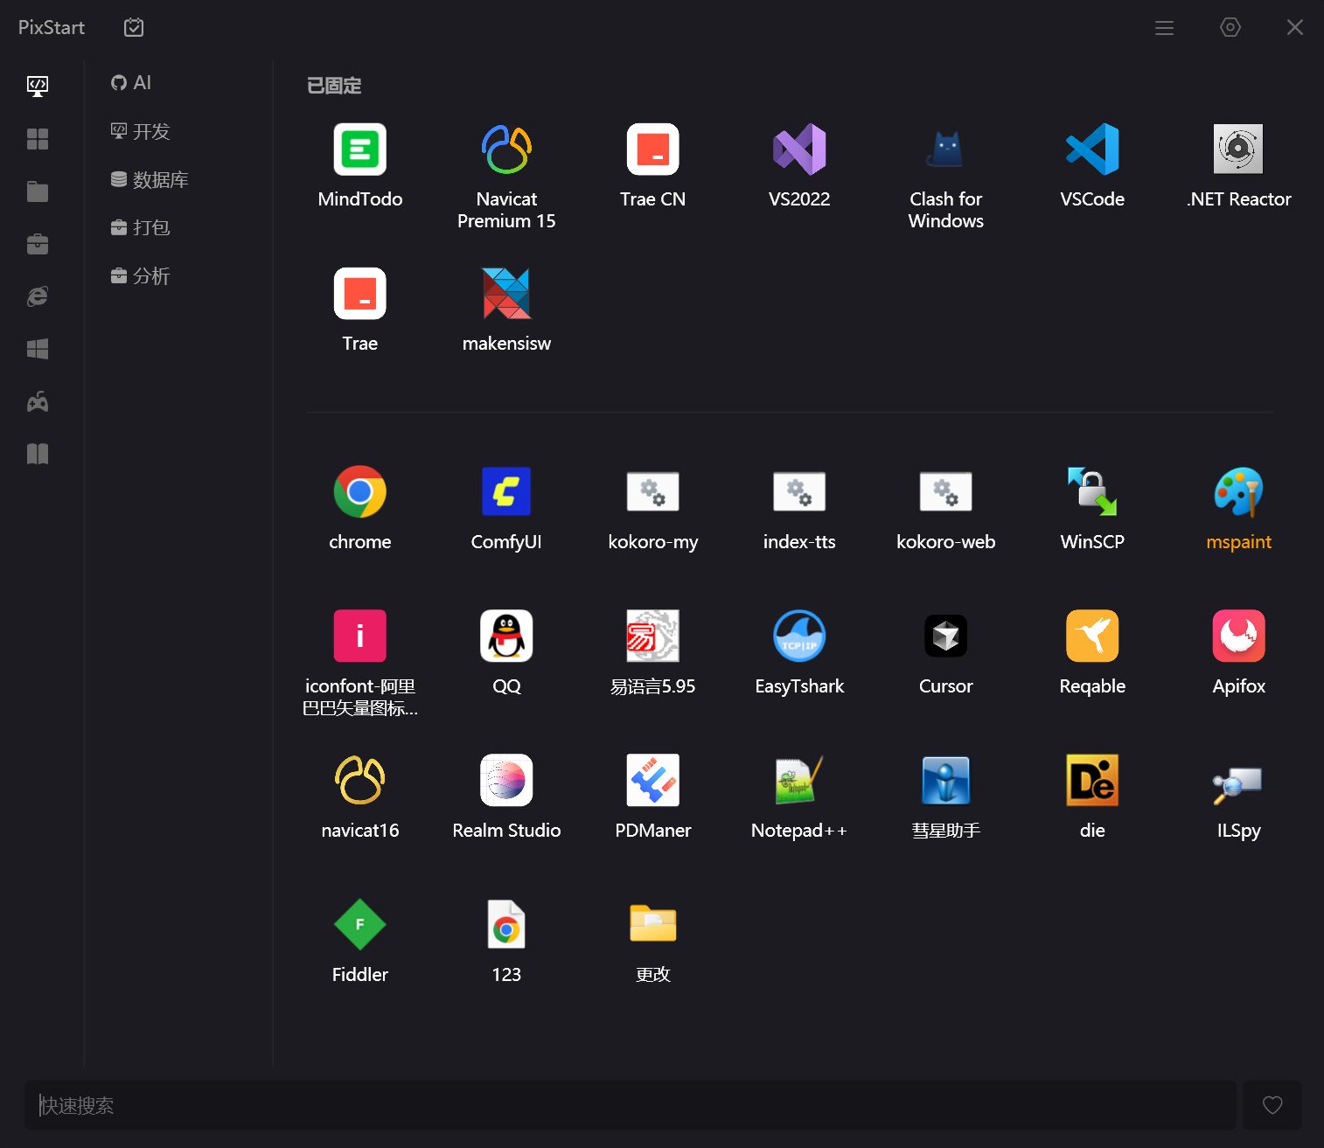
Task: Launch Fiddler
Action: 360,923
